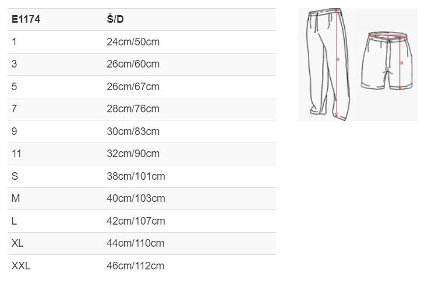Click the 26cm/67cm measurement value
This screenshot has width=428, height=281.
pyautogui.click(x=133, y=87)
